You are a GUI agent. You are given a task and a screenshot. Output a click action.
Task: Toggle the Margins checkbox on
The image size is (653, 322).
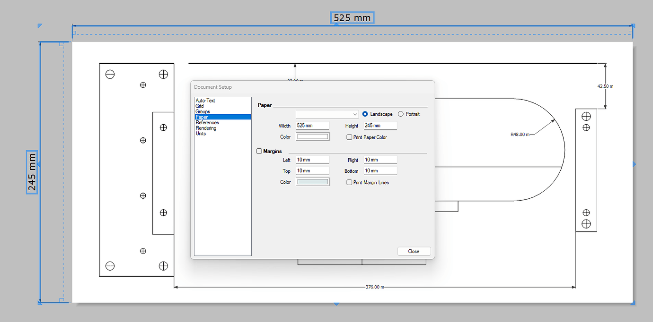(x=259, y=151)
